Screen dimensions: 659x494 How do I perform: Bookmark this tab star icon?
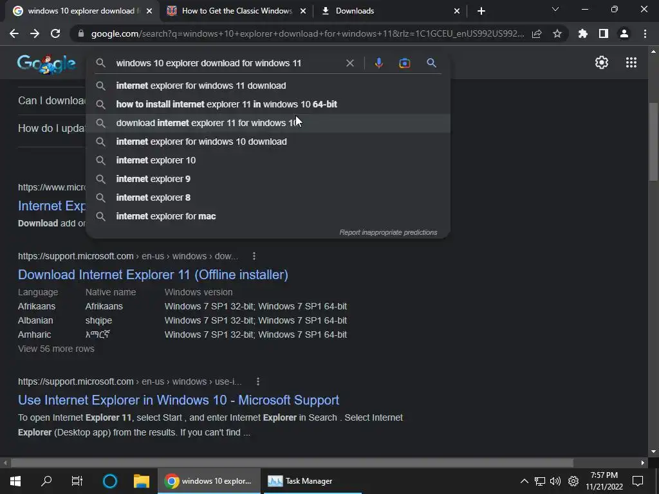[x=557, y=33]
